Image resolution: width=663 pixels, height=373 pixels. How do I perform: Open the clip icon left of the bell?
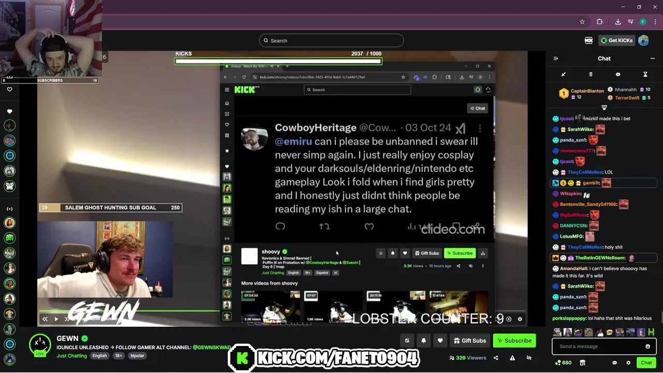[407, 340]
